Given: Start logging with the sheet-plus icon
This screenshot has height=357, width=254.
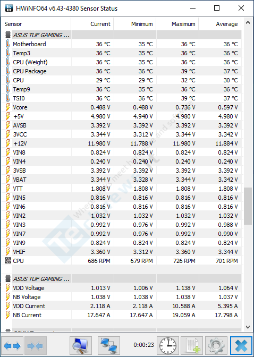Looking at the screenshot, I should pos(192,346).
